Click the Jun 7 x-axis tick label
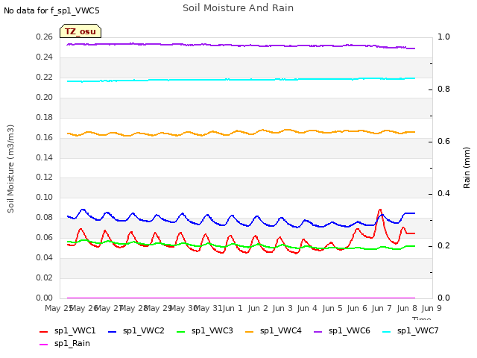 point(382,308)
